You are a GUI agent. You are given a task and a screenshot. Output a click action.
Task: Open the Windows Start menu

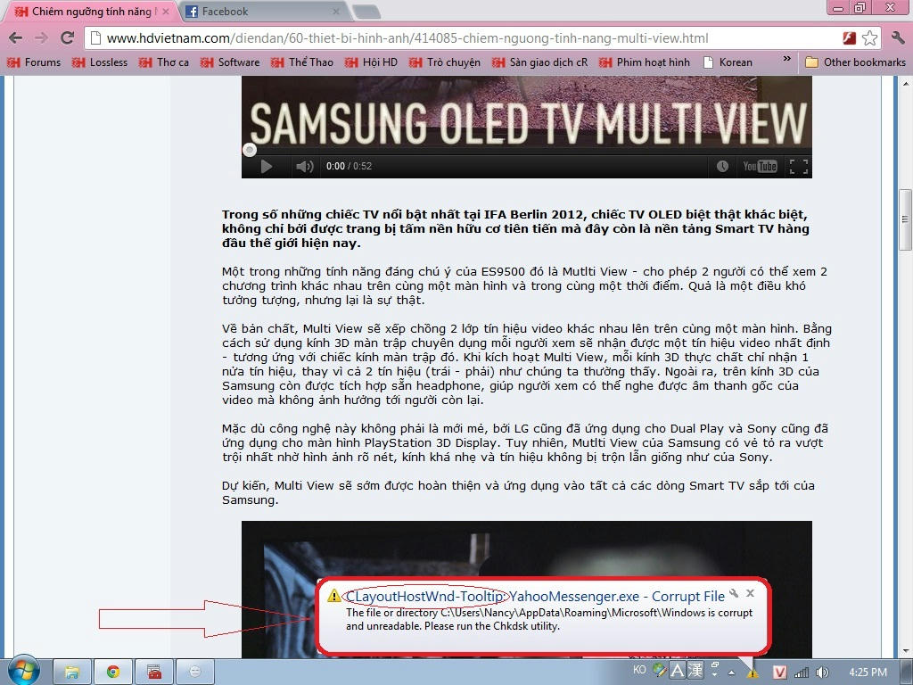(x=22, y=671)
